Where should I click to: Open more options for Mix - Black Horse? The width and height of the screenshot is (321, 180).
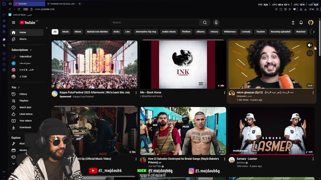(x=224, y=93)
